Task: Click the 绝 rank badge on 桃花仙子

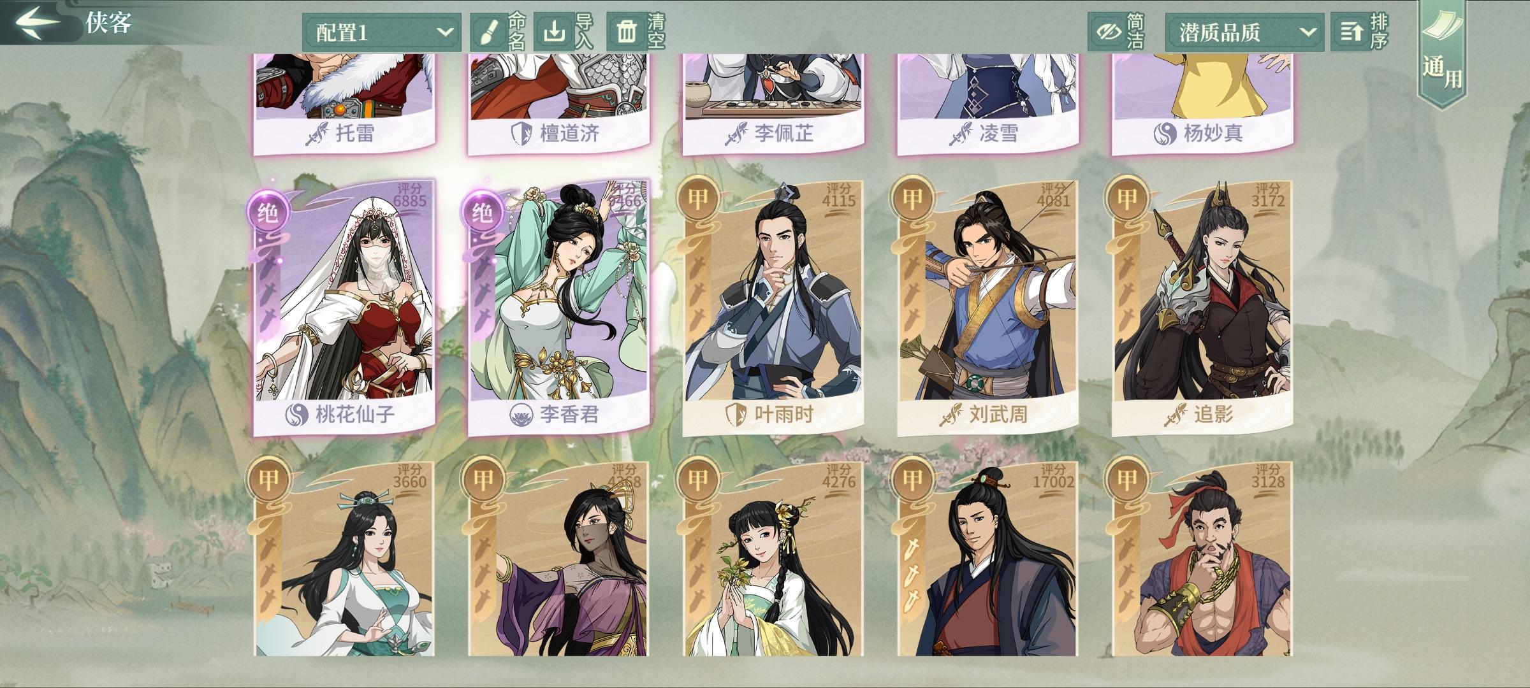Action: tap(267, 212)
